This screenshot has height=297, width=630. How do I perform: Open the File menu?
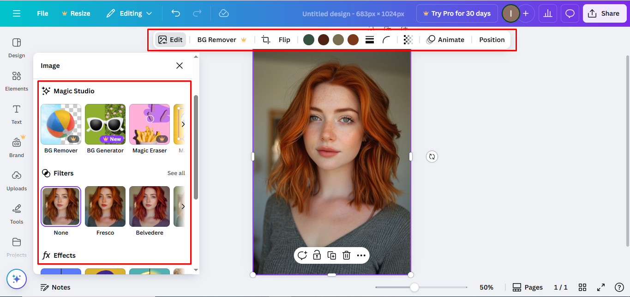[x=42, y=13]
